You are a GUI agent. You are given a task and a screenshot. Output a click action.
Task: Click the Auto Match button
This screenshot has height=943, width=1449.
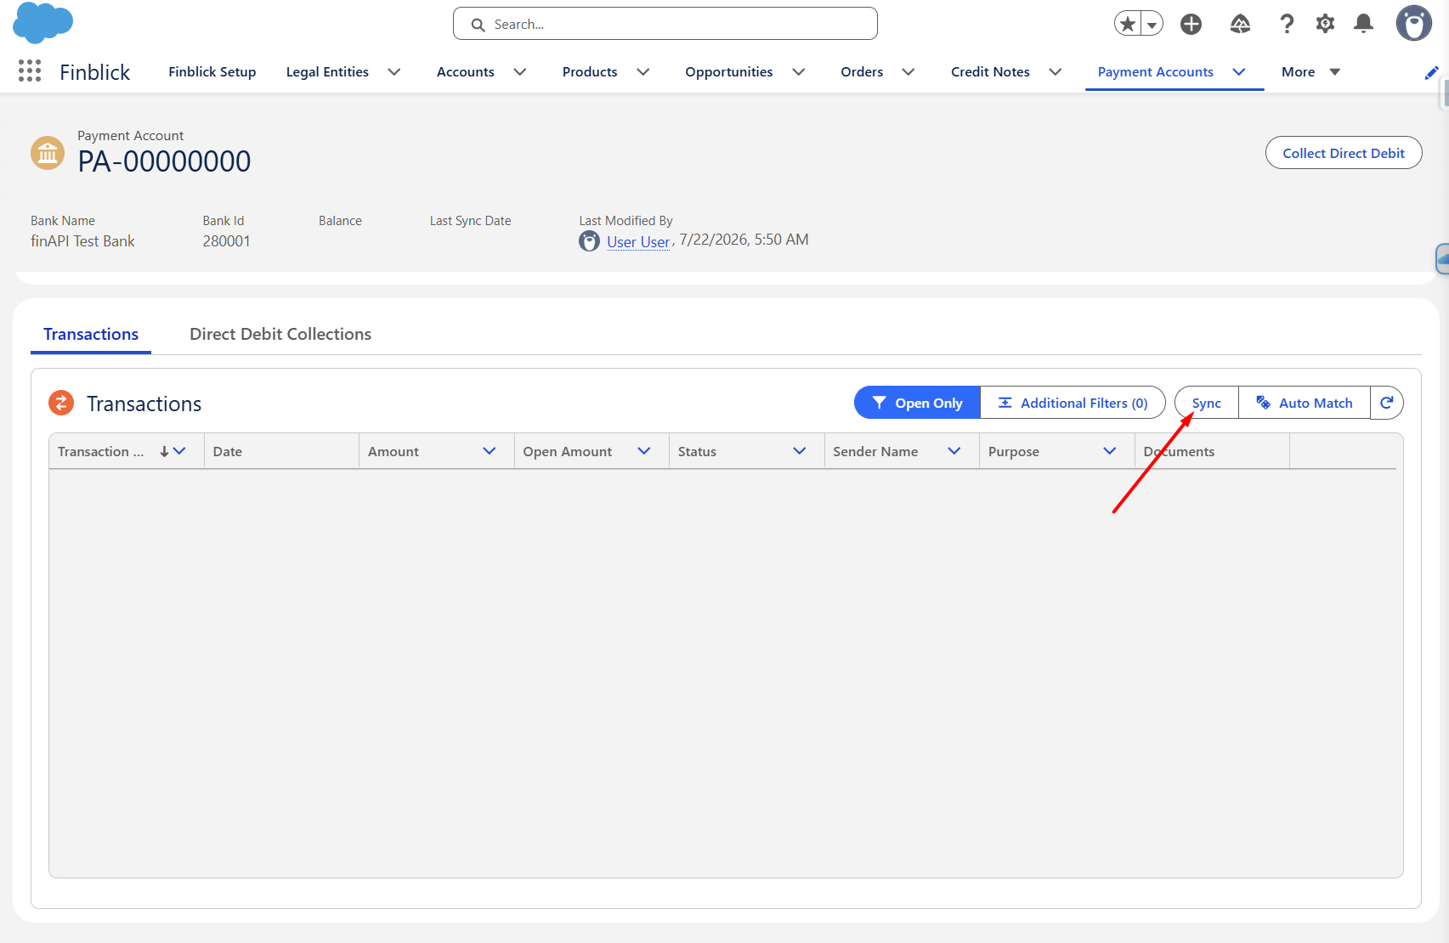1305,403
